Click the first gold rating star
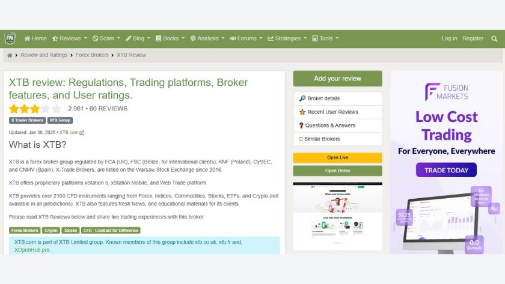 [x=14, y=109]
